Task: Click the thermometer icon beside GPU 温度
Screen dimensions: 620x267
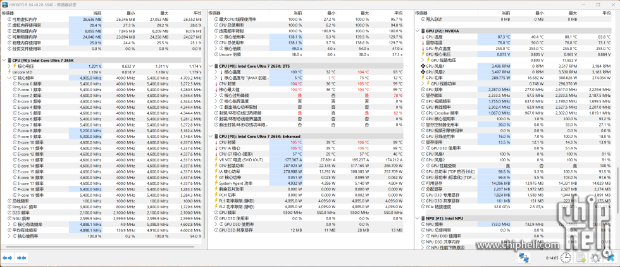Action: (423, 37)
